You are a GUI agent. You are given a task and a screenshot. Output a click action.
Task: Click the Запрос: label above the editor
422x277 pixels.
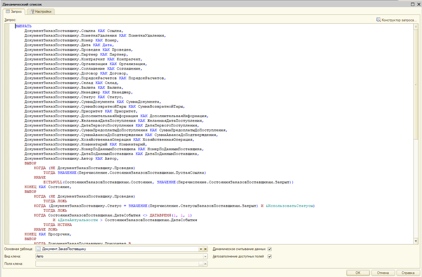10,20
